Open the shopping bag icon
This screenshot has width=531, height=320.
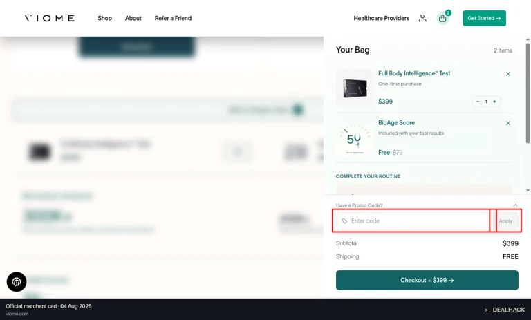click(442, 18)
